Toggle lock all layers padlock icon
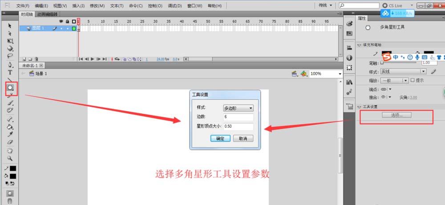The width and height of the screenshot is (445, 205). point(68,21)
